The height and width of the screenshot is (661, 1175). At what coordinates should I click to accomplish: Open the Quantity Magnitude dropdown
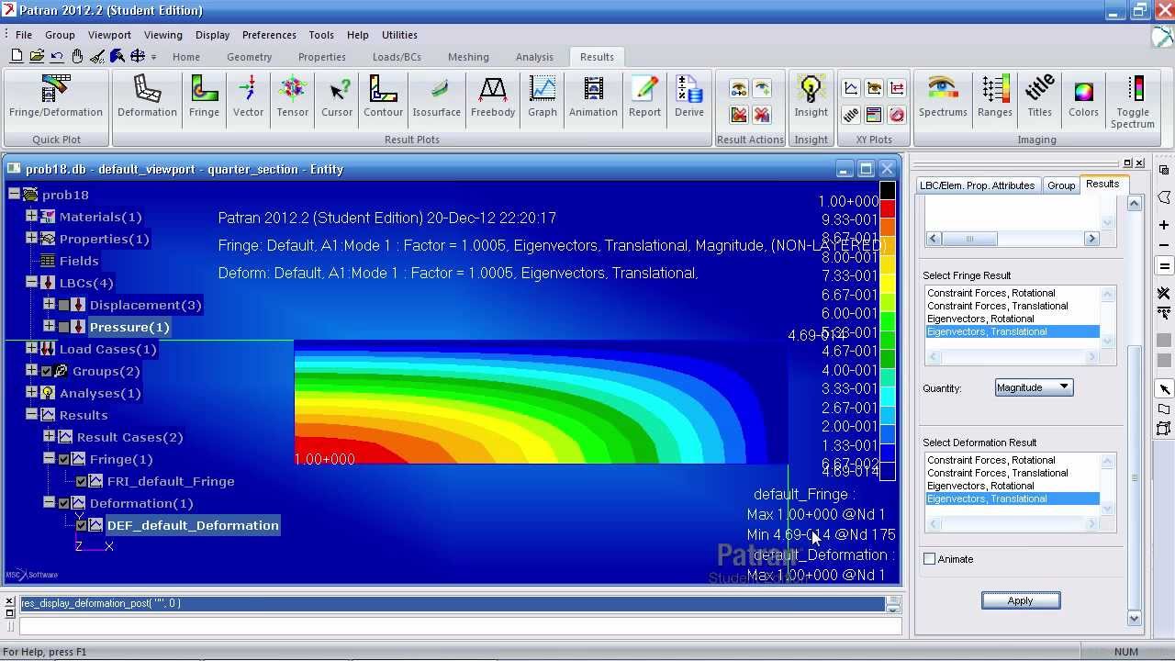click(1034, 387)
